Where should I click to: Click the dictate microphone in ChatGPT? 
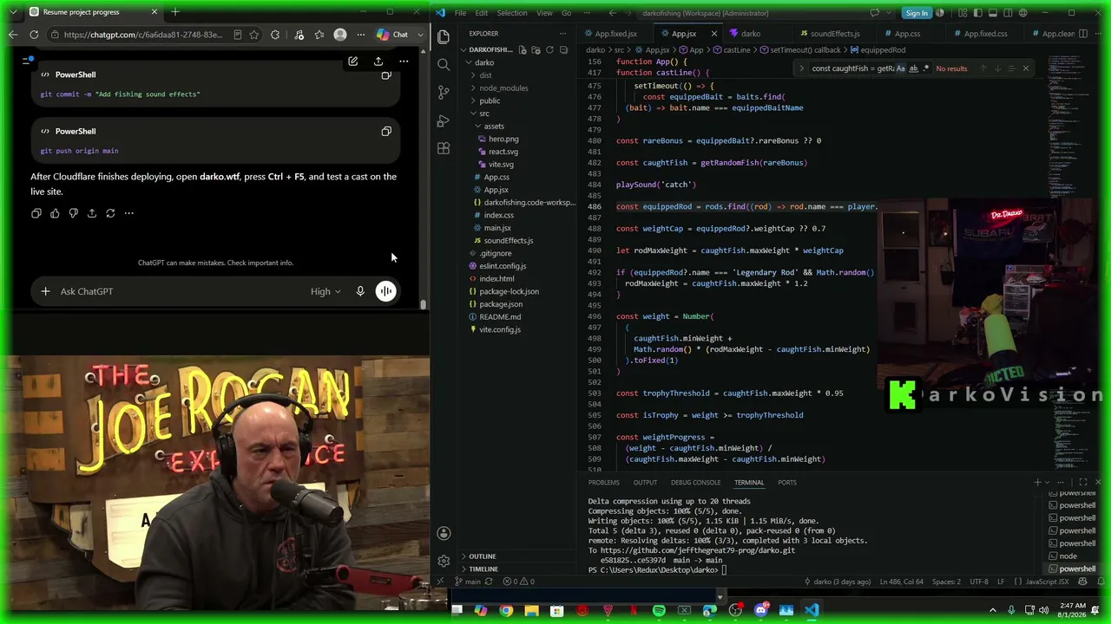[x=360, y=291]
